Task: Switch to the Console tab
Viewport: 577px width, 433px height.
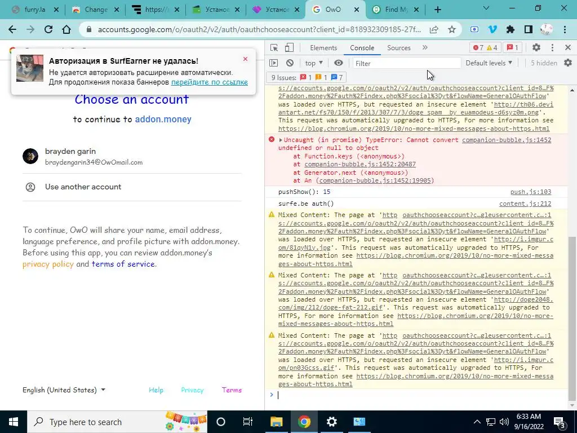Action: click(x=362, y=48)
